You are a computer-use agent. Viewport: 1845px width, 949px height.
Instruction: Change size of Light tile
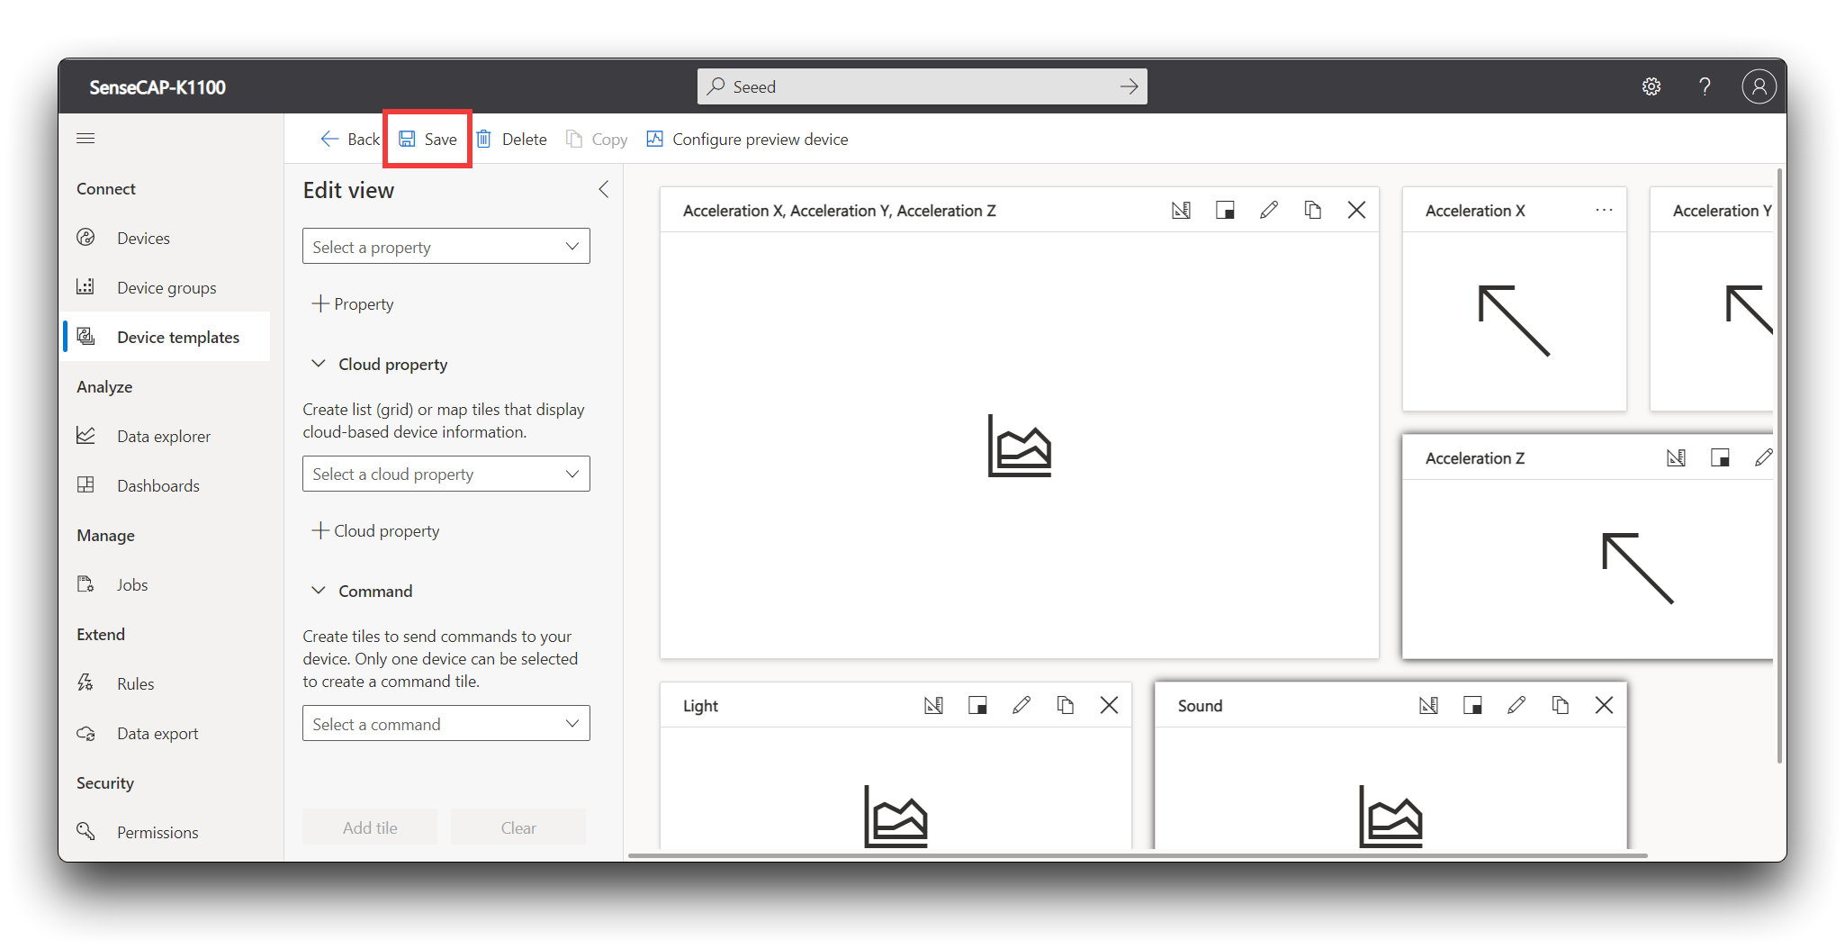977,705
